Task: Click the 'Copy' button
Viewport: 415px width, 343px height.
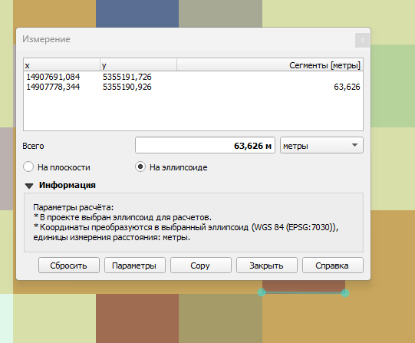Action: coord(201,265)
